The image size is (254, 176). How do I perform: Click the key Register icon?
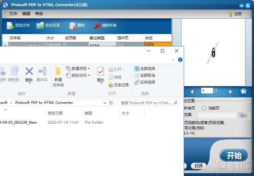click(230, 14)
